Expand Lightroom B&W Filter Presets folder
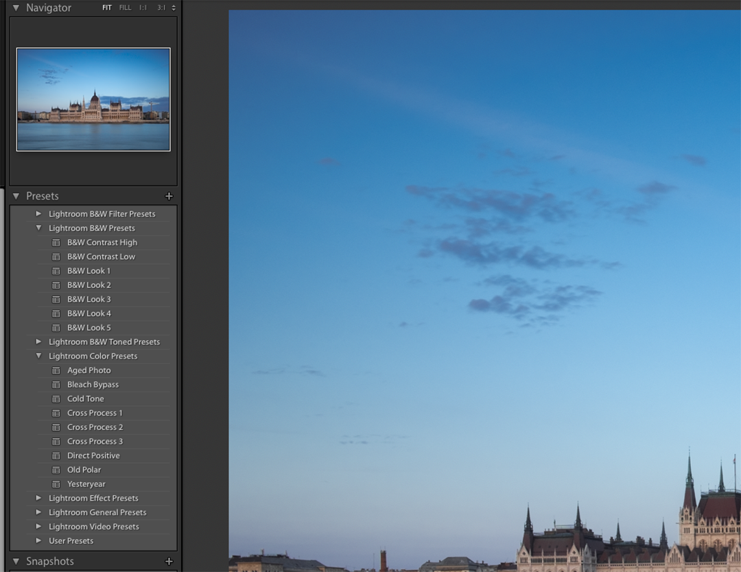The image size is (741, 572). [x=38, y=213]
